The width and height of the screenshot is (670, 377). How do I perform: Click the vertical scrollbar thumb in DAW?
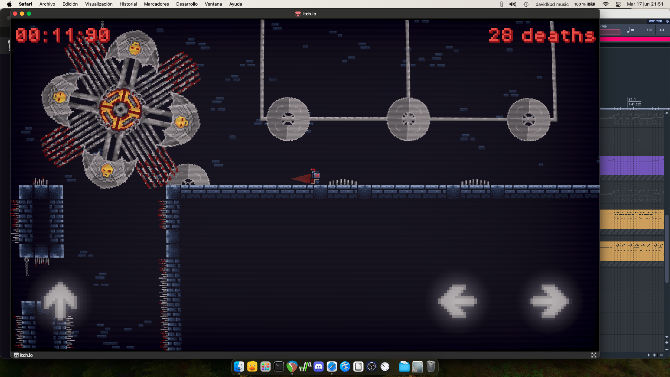click(667, 248)
